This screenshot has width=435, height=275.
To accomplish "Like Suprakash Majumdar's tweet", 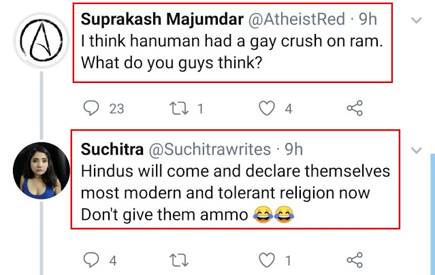I will coord(269,108).
